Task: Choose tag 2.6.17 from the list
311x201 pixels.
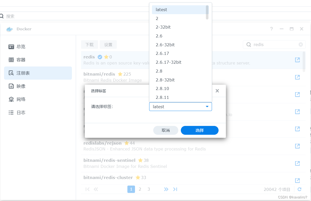Action: 179,53
